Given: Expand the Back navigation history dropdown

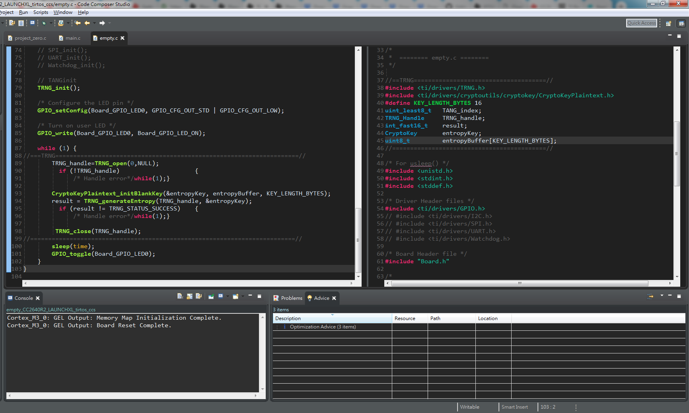Looking at the screenshot, I should pyautogui.click(x=94, y=23).
